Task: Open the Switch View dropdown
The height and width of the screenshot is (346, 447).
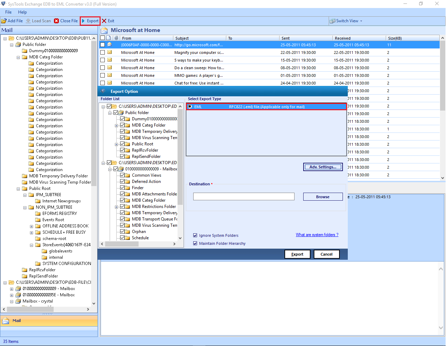Action: 346,21
